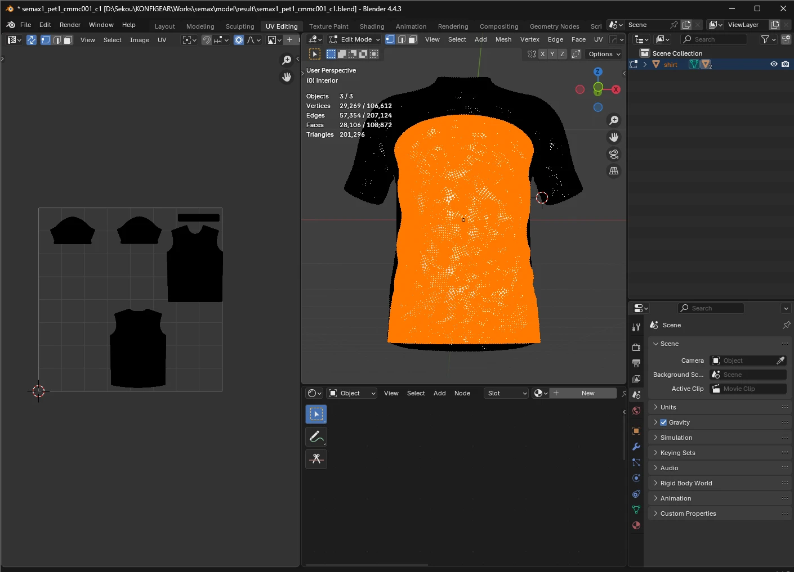Open the Material properties tab
This screenshot has width=794, height=572.
[x=636, y=525]
